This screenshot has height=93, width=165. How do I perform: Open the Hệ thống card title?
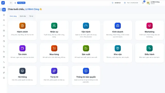tap(22, 77)
